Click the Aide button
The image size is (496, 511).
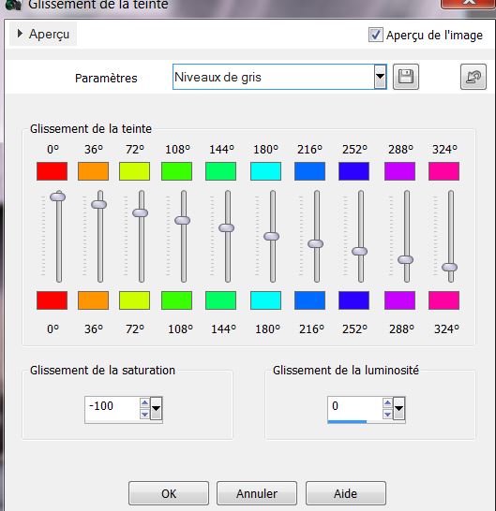pos(345,493)
